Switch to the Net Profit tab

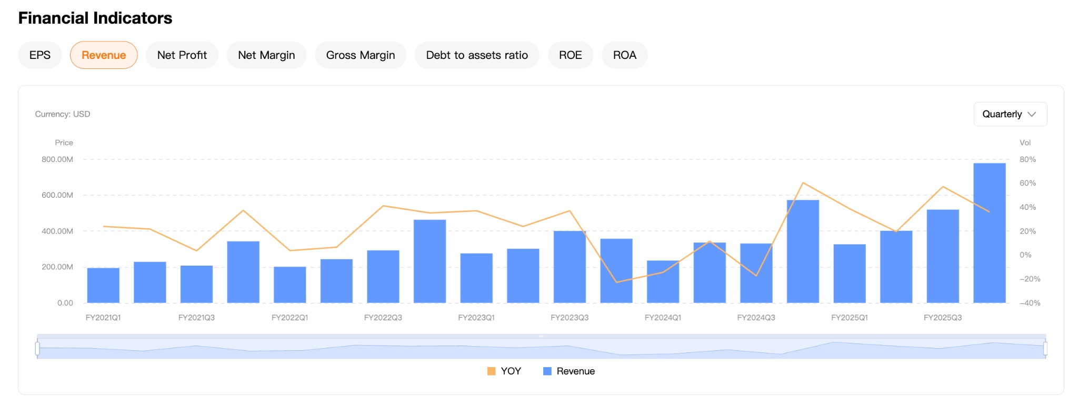(x=182, y=55)
